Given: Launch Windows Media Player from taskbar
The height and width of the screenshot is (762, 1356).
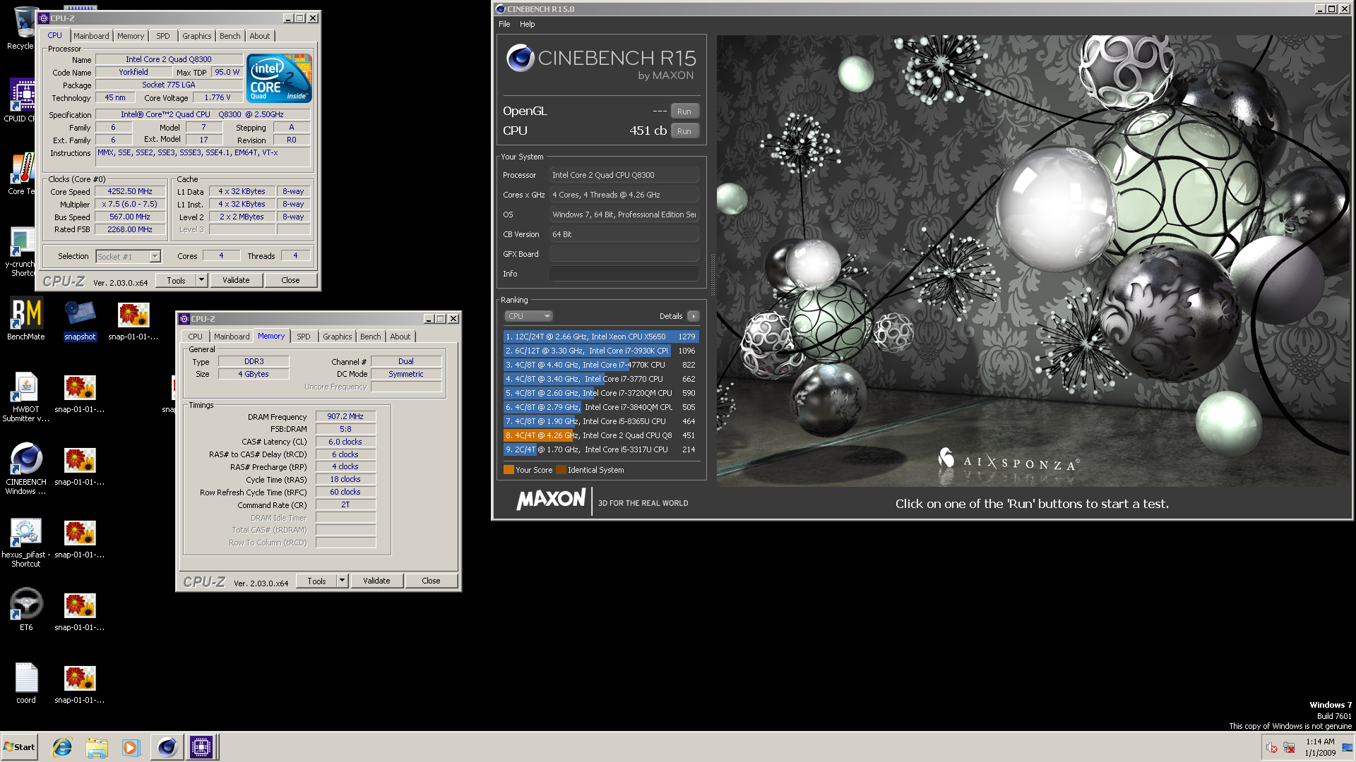Looking at the screenshot, I should [x=131, y=747].
